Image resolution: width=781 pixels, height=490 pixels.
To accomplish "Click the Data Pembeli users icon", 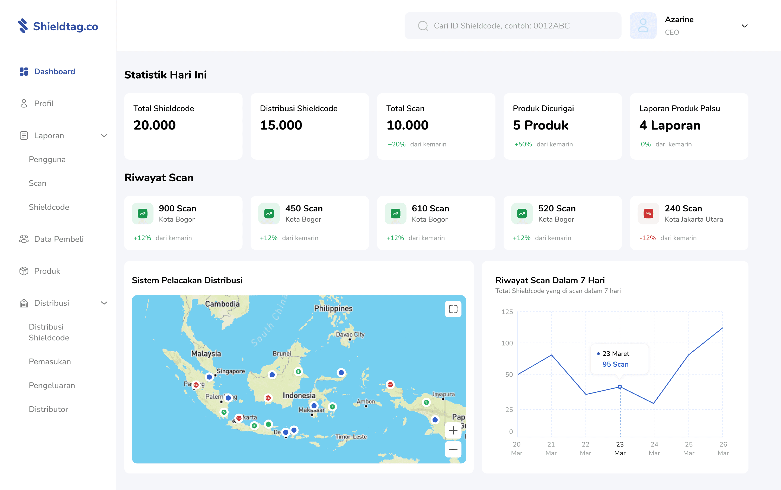I will (24, 239).
